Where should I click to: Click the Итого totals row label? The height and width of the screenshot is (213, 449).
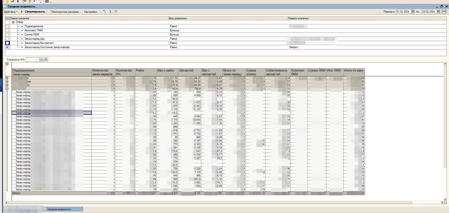tap(16, 193)
